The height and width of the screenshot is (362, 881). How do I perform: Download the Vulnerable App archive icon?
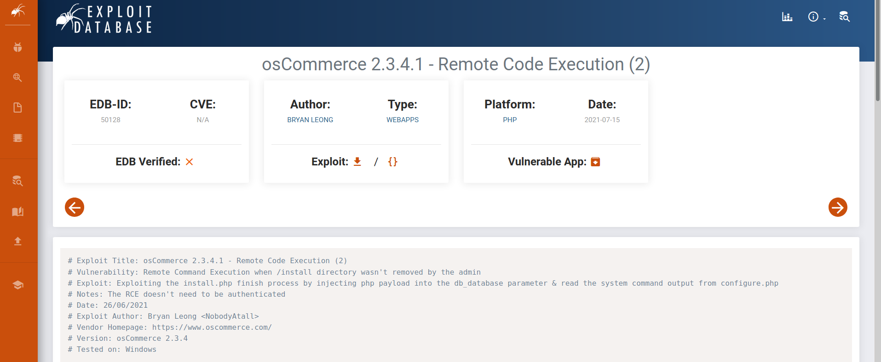point(595,162)
